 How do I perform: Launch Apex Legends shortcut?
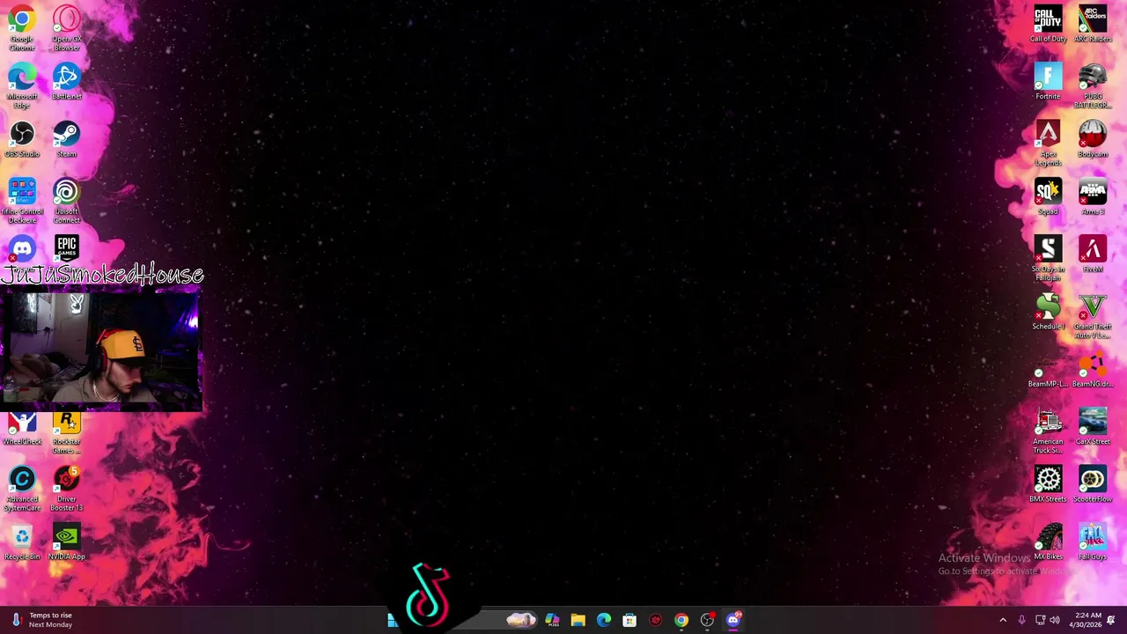pos(1048,143)
